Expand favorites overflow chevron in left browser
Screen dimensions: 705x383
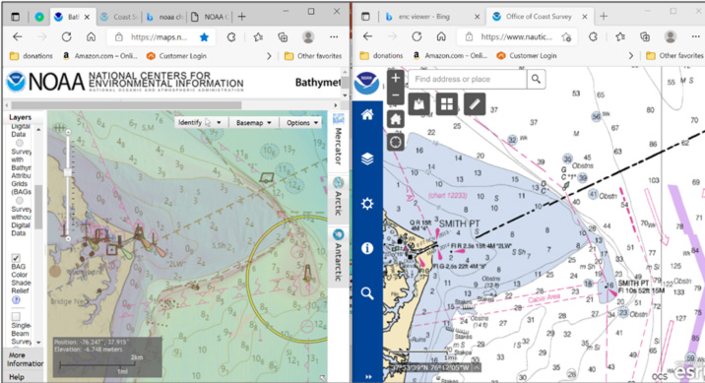coord(270,56)
